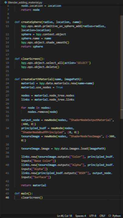
Task: Open Go to Line via Ln 46, Col 18
Action: point(65,216)
